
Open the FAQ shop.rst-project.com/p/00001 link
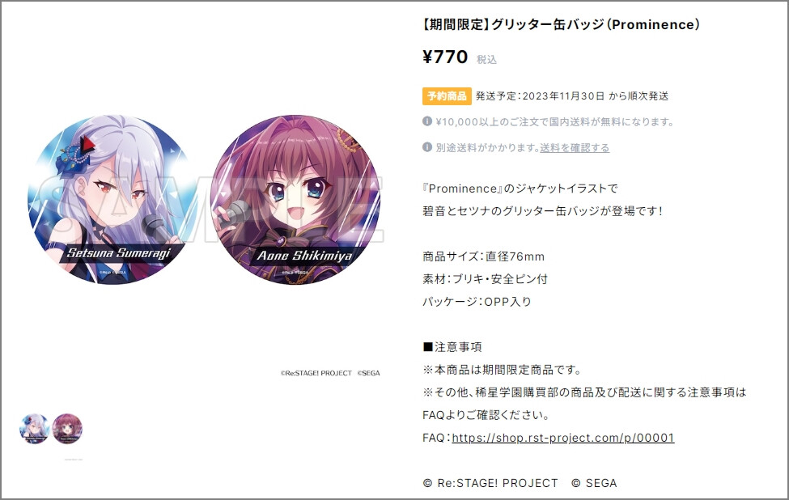[563, 438]
